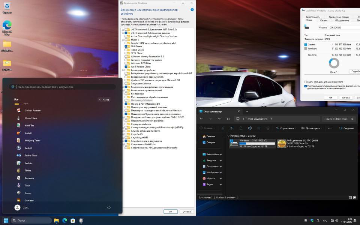Collapse the 'Устройства и диски' group
The image size is (360, 225).
pyautogui.click(x=229, y=136)
